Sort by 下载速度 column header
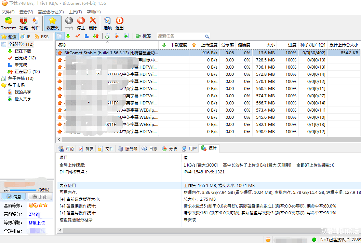361x243 pixels. (x=174, y=45)
